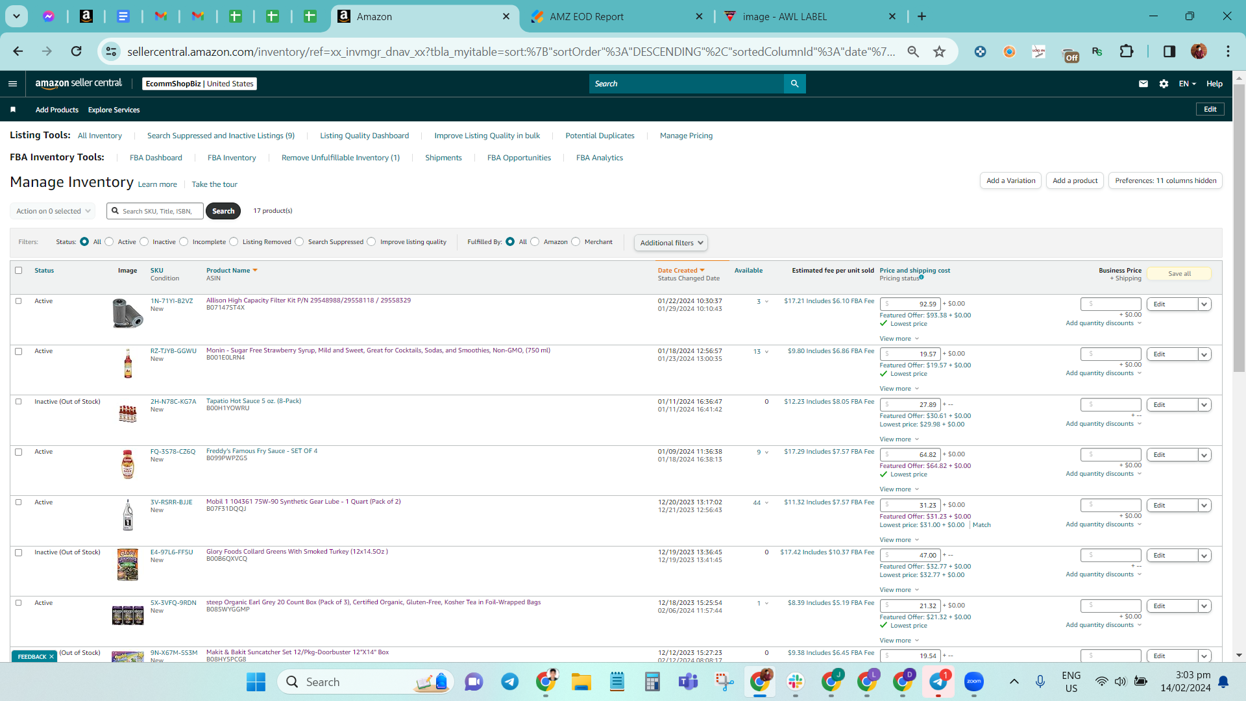Bookmark this page with the star icon

[939, 51]
